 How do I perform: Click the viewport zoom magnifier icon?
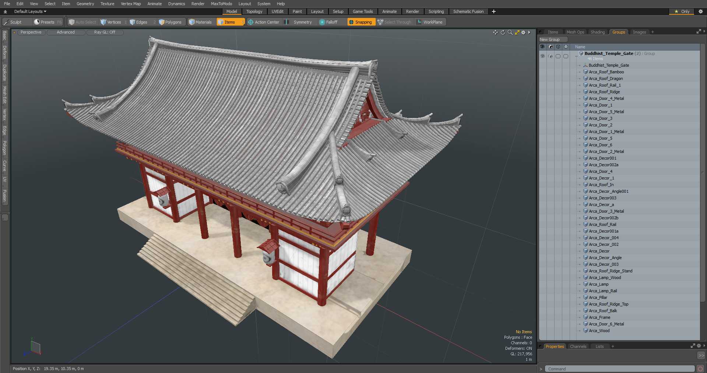[x=510, y=32]
